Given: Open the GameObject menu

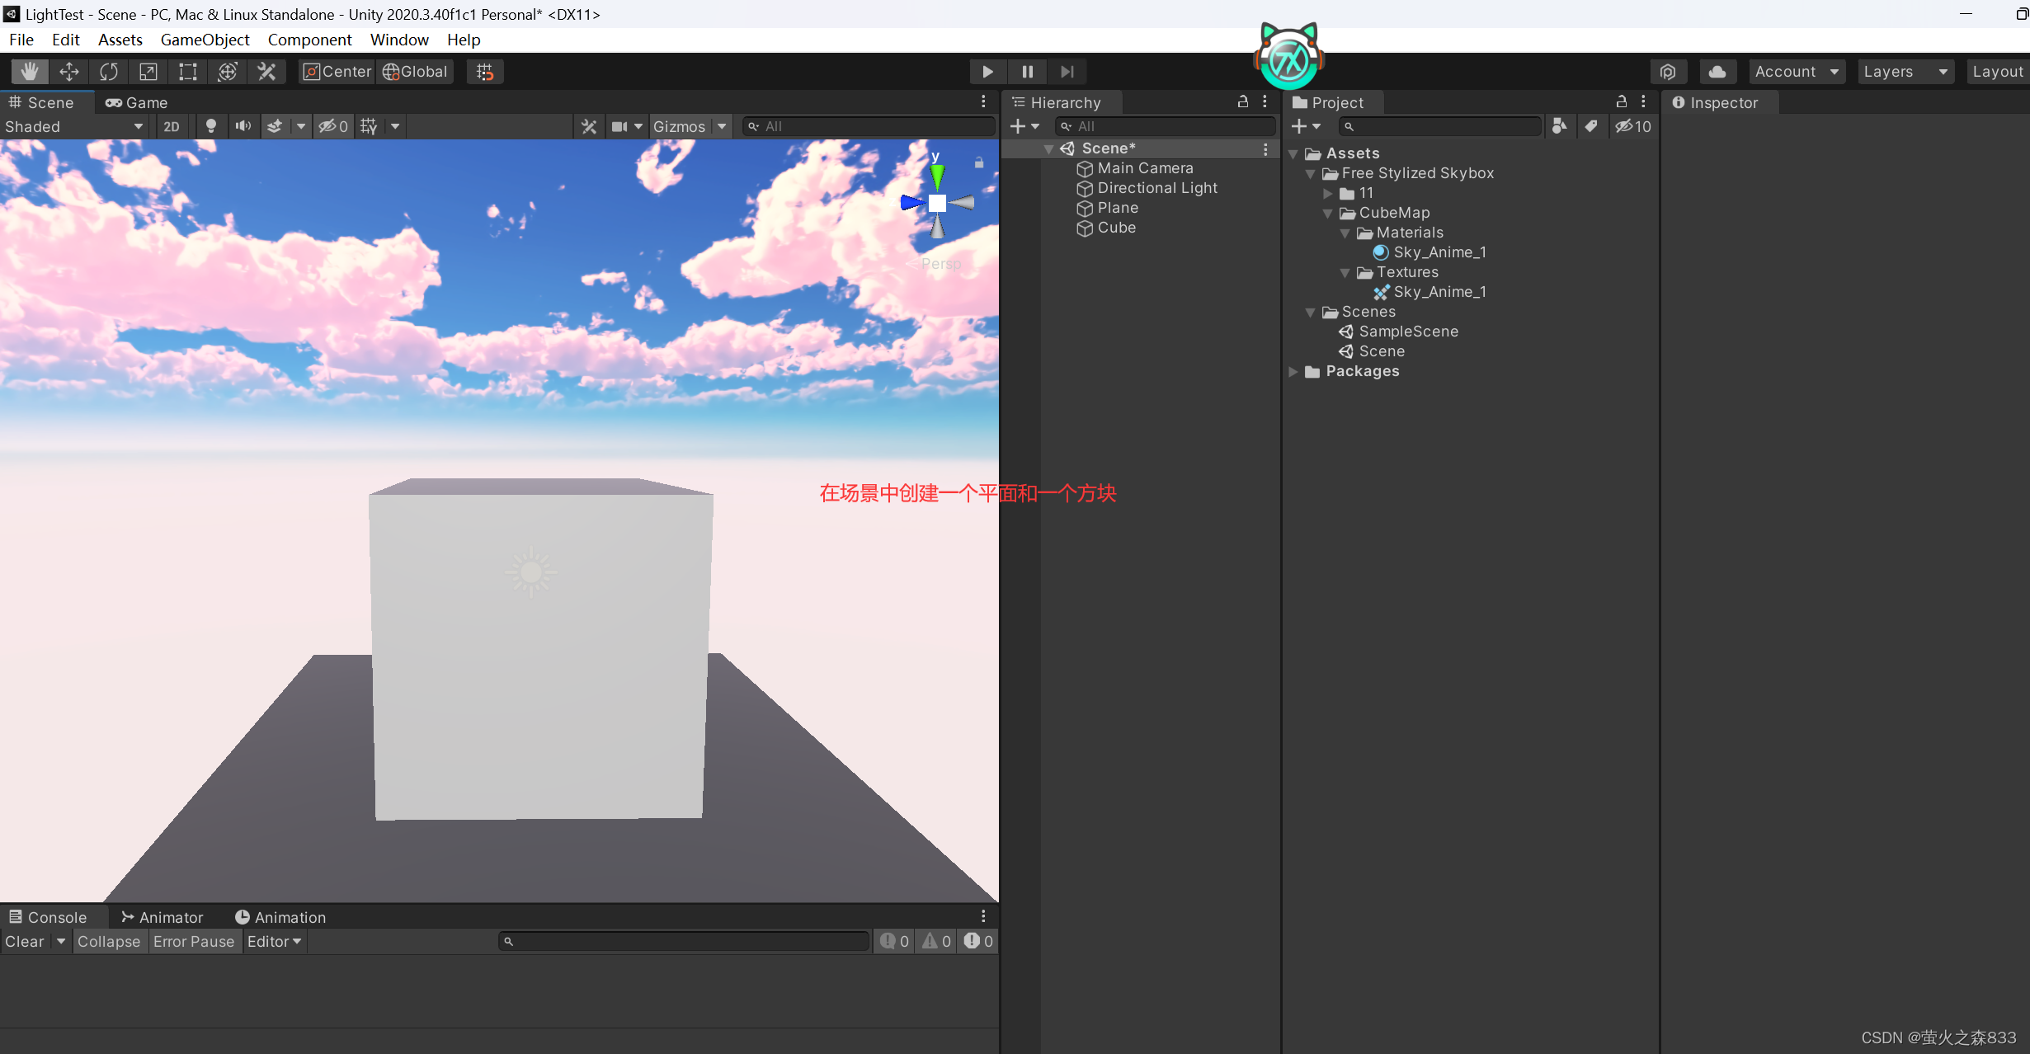Looking at the screenshot, I should tap(205, 40).
